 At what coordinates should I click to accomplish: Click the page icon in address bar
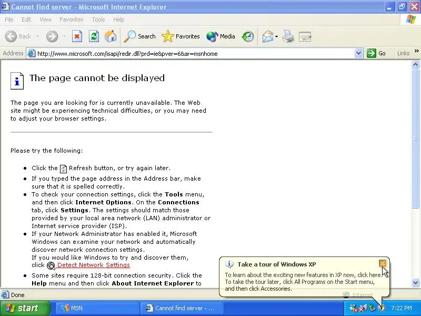pos(32,53)
